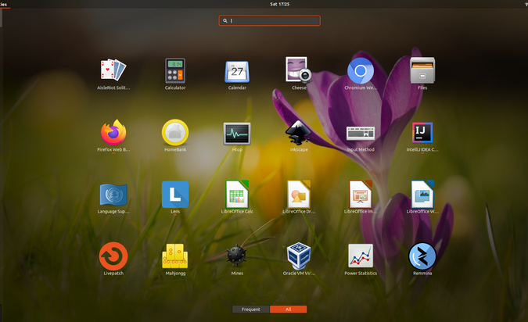
Task: Launch Htop process monitor
Action: coord(237,132)
